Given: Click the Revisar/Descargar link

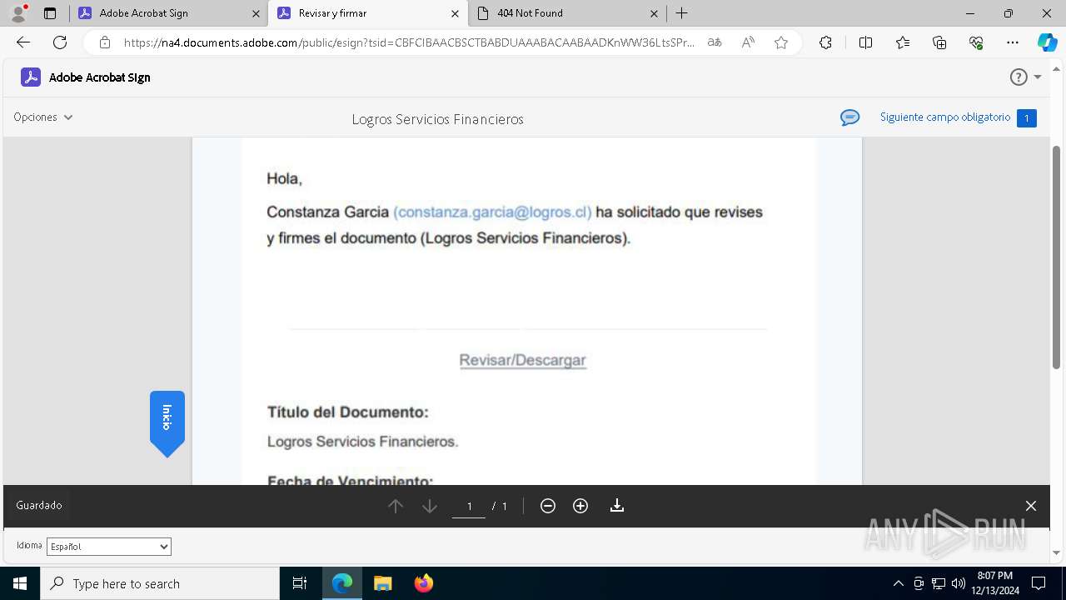Looking at the screenshot, I should click(x=523, y=360).
